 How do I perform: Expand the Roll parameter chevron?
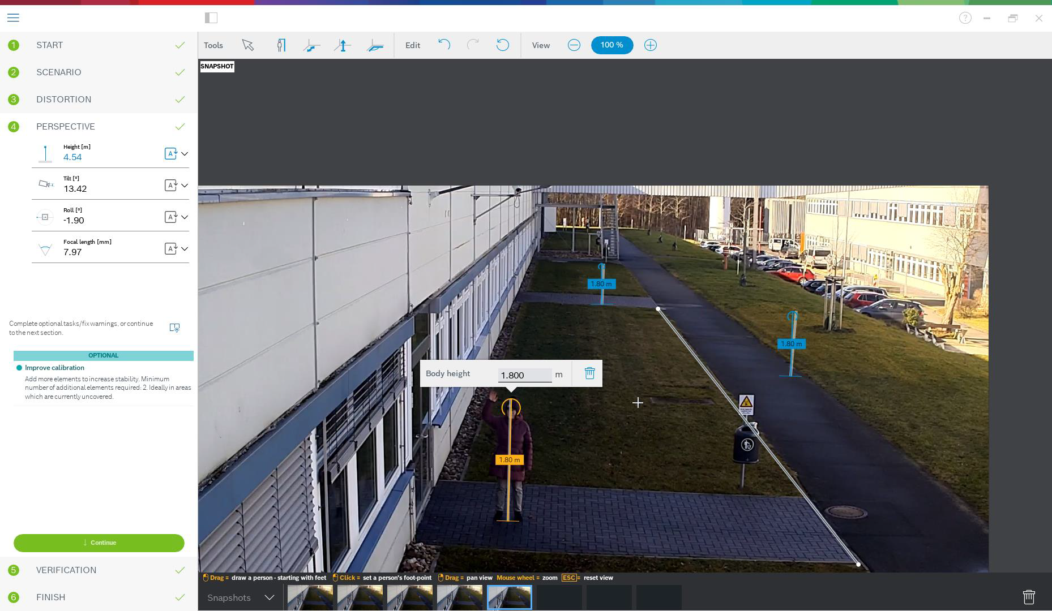tap(185, 217)
